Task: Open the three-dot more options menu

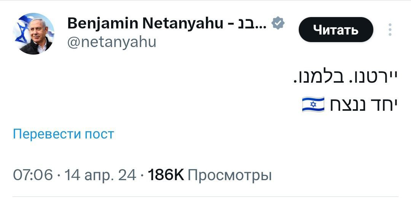Action: [x=390, y=30]
